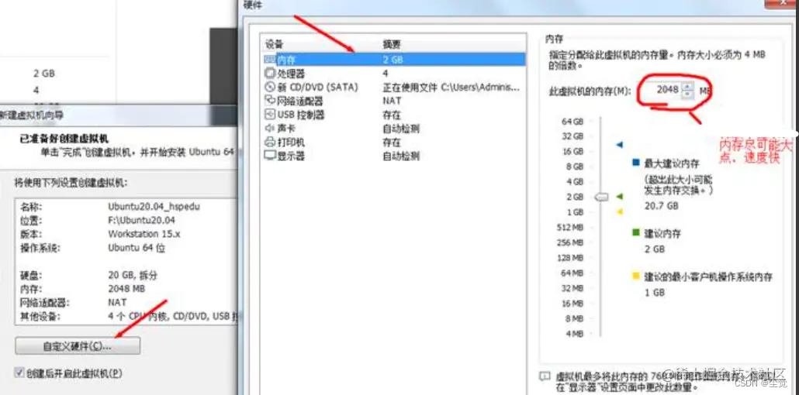Viewport: 799px width, 395px height.
Task: Click the 512 MB mark on memory scale
Action: click(x=570, y=227)
